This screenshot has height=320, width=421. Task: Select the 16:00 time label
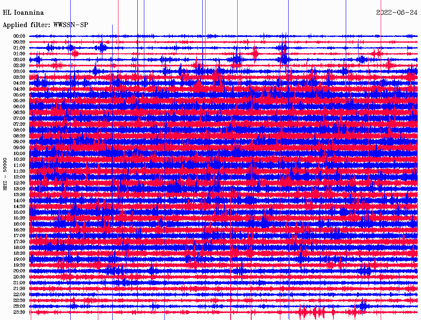click(19, 224)
